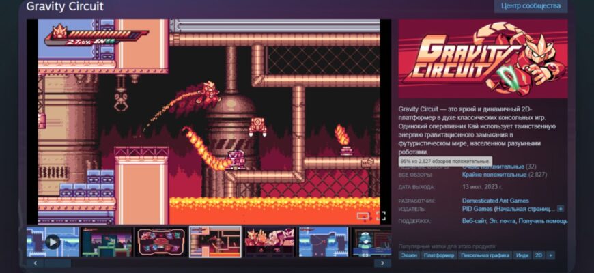The width and height of the screenshot is (594, 273).
Task: Click the Пиксельная графика tag
Action: 485,255
